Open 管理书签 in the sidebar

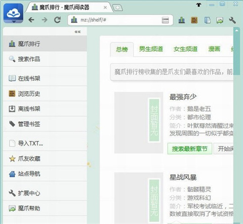45,124
